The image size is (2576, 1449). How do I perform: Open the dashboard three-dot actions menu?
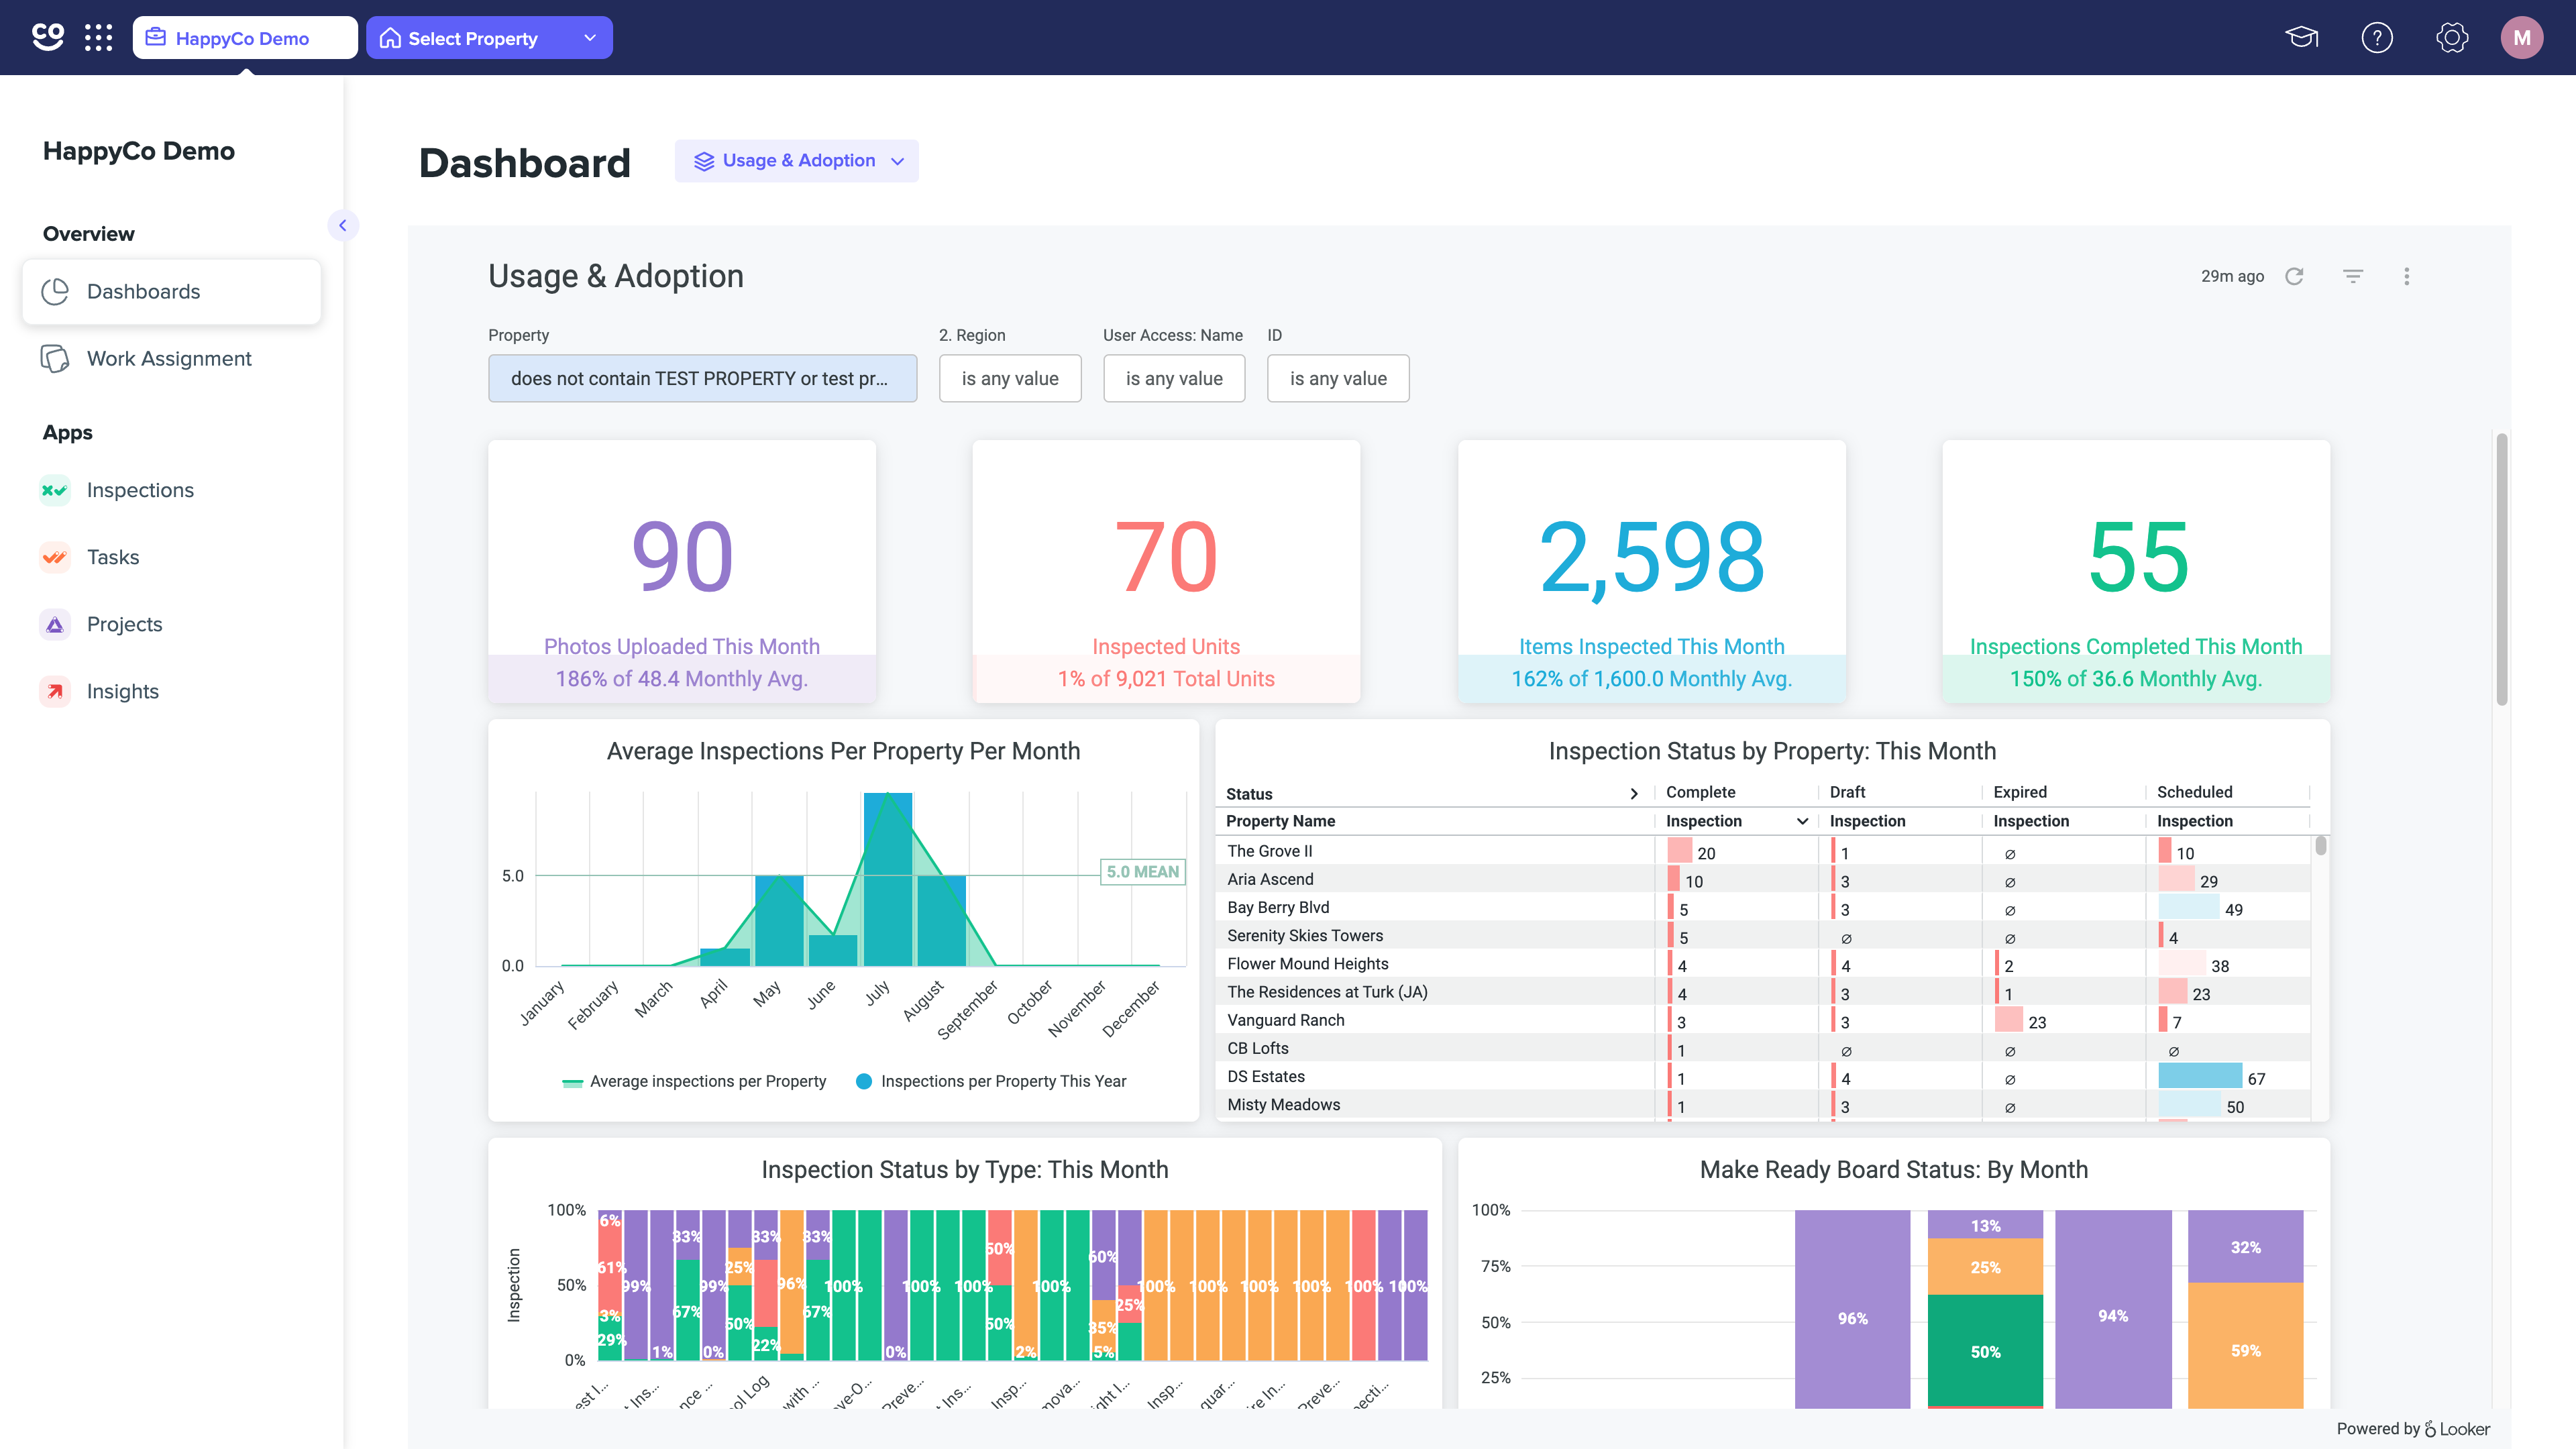[x=2406, y=276]
